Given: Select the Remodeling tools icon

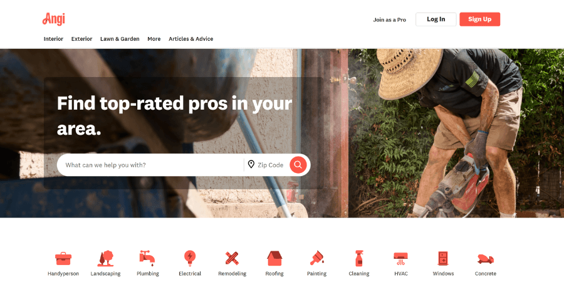Looking at the screenshot, I should [x=232, y=258].
